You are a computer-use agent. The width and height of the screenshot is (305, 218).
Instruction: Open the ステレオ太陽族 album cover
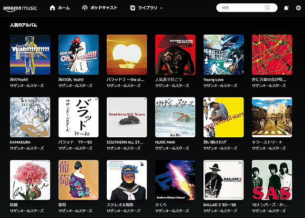pyautogui.click(x=127, y=180)
